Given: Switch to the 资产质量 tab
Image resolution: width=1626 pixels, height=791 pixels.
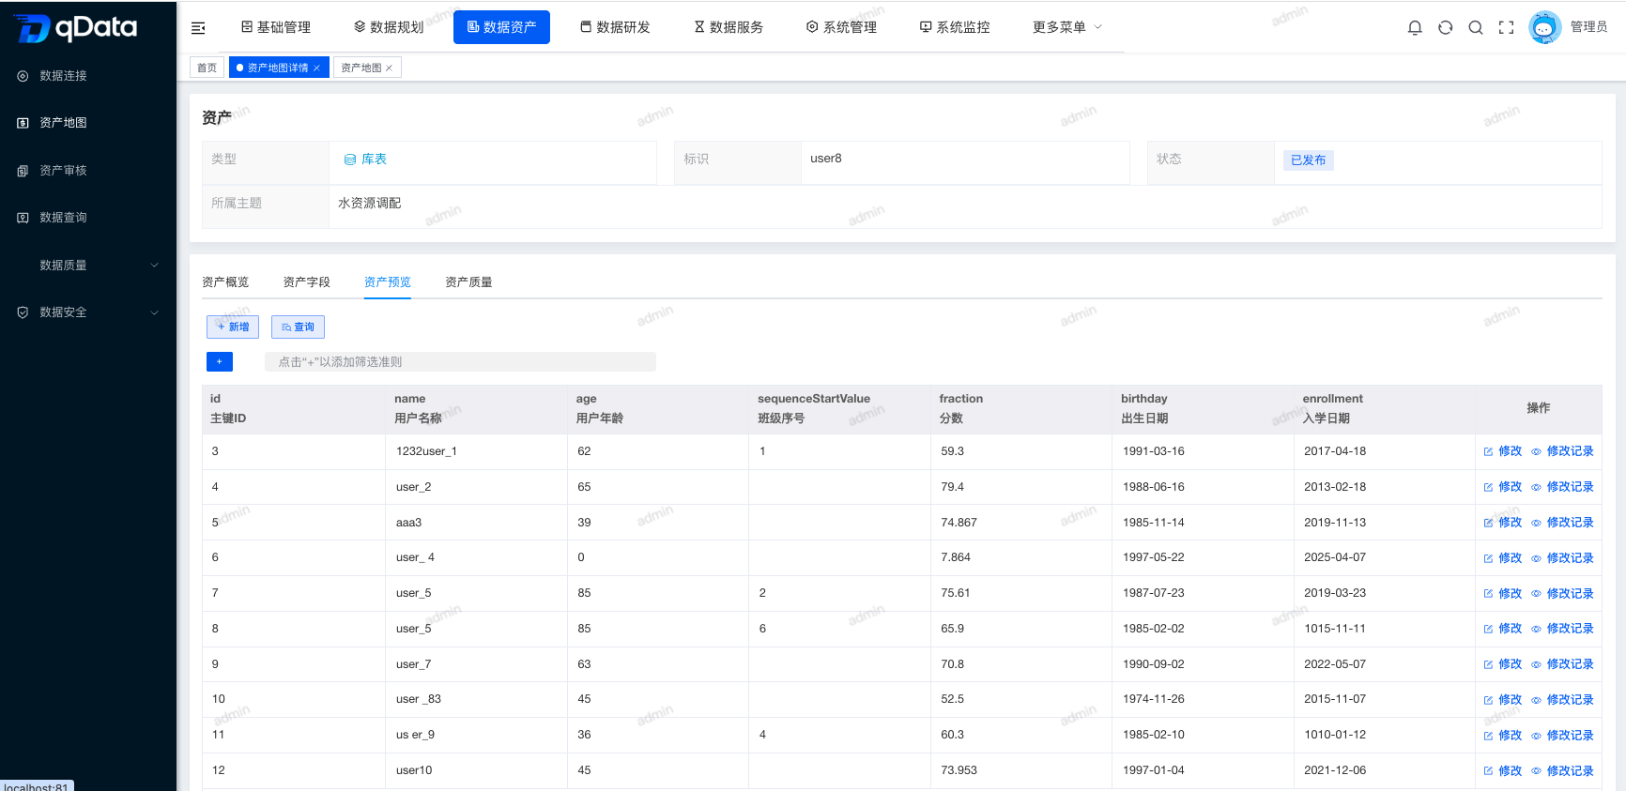Looking at the screenshot, I should [x=468, y=282].
